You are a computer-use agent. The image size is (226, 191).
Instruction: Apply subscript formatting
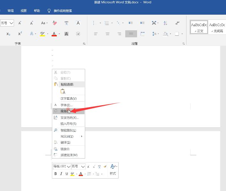point(8,34)
